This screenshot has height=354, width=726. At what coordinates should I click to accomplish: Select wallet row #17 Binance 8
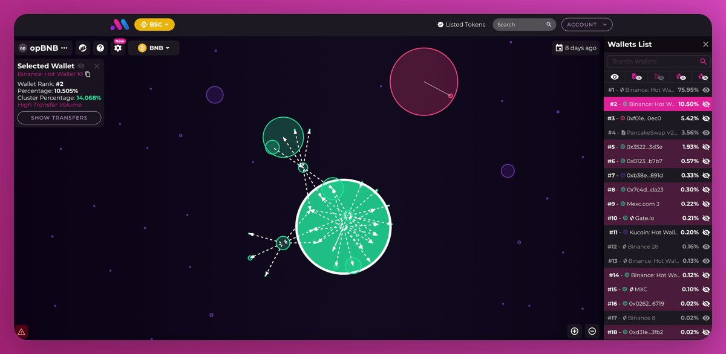658,318
